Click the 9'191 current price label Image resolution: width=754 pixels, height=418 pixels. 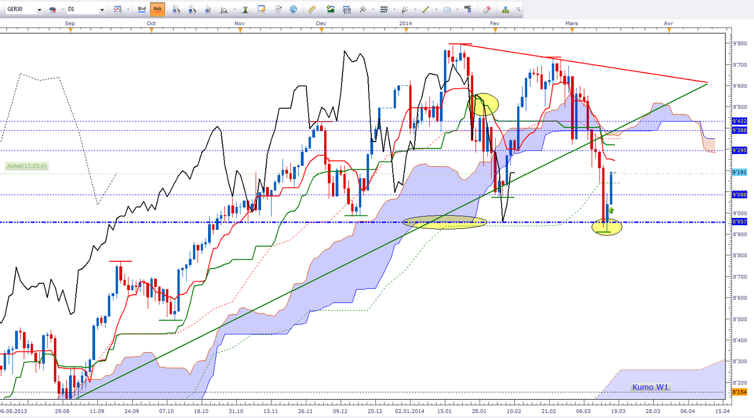(x=739, y=172)
